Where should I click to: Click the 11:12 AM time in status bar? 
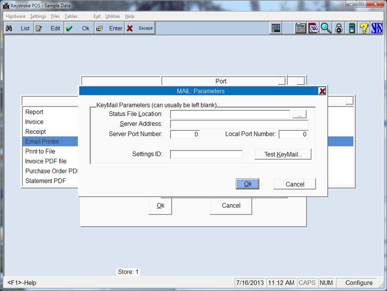point(281,283)
